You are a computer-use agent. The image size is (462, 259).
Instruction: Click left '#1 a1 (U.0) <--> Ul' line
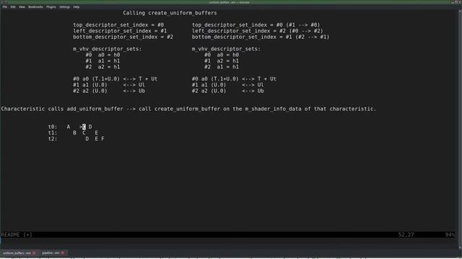click(109, 85)
